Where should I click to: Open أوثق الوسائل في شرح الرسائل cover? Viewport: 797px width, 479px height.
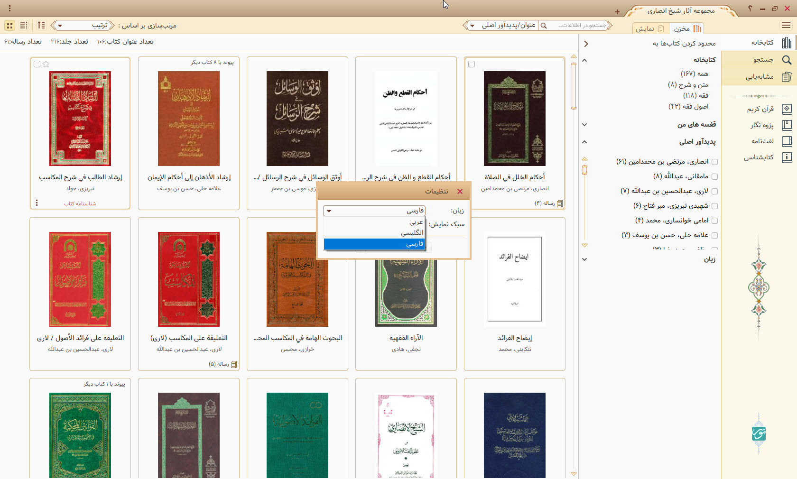[x=297, y=119]
